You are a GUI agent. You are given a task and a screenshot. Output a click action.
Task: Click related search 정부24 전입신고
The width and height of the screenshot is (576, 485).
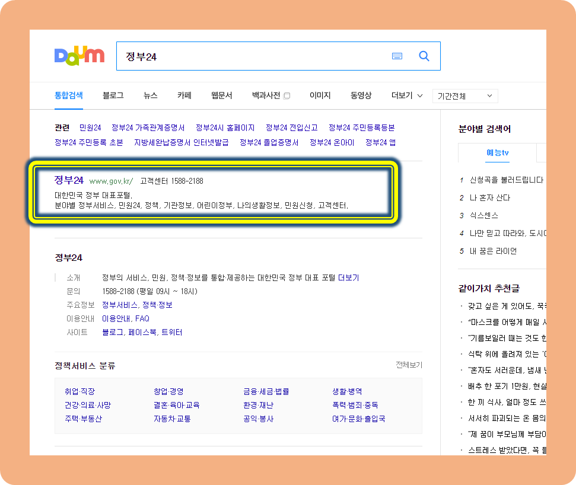point(292,127)
